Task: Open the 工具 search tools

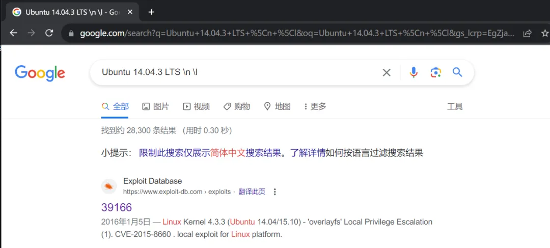Action: tap(455, 106)
